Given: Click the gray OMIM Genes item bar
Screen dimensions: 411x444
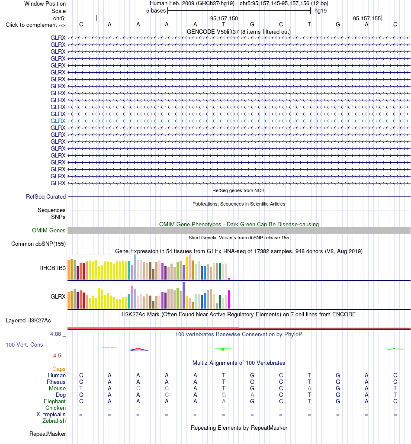Looking at the screenshot, I should (x=239, y=231).
